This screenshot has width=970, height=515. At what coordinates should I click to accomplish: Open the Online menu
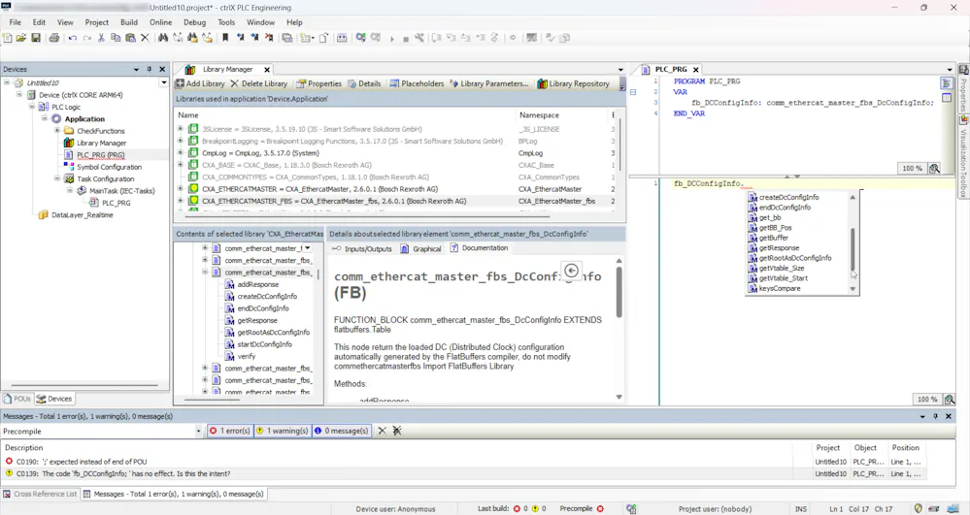(161, 22)
